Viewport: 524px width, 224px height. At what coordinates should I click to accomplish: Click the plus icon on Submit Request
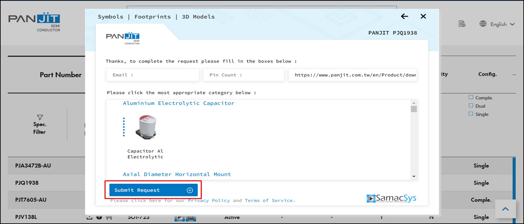(190, 190)
